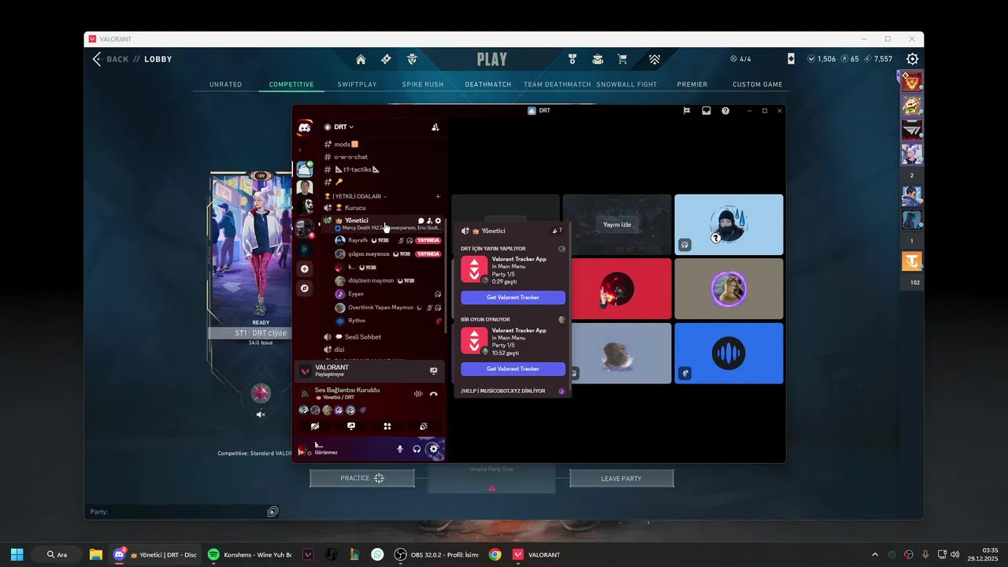Image resolution: width=1008 pixels, height=567 pixels.
Task: Open OBS from Windows taskbar
Action: click(436, 554)
